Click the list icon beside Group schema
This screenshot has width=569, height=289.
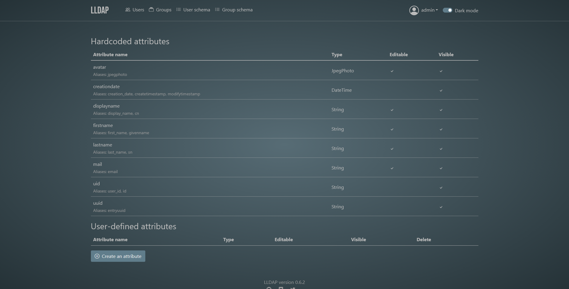point(217,10)
